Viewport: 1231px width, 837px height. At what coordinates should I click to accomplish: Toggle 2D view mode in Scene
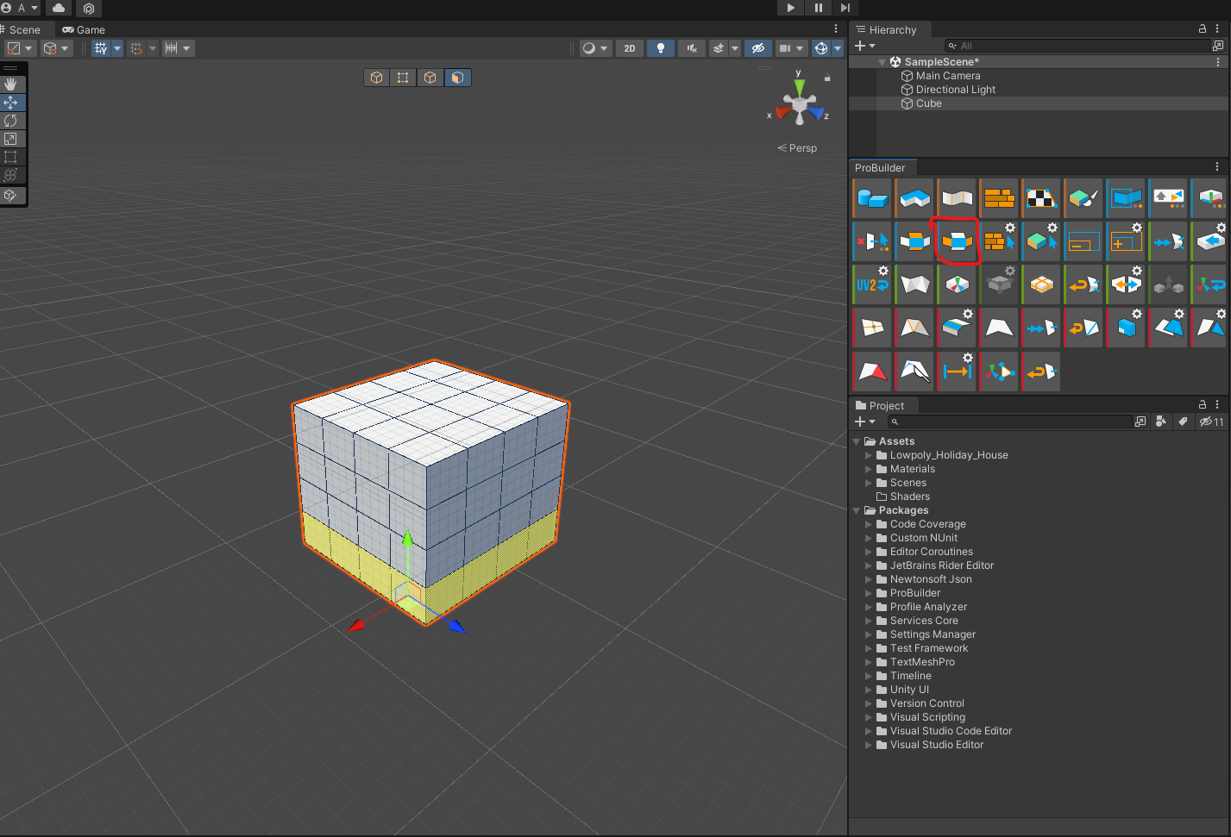630,48
